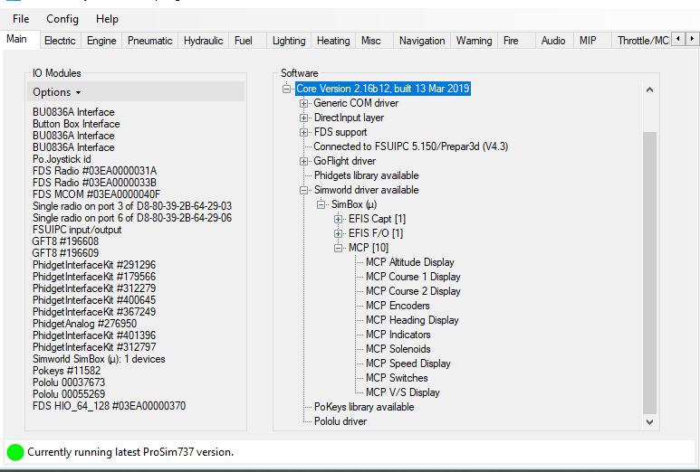The image size is (700, 472).
Task: Select MCP Switches item
Action: coord(397,378)
